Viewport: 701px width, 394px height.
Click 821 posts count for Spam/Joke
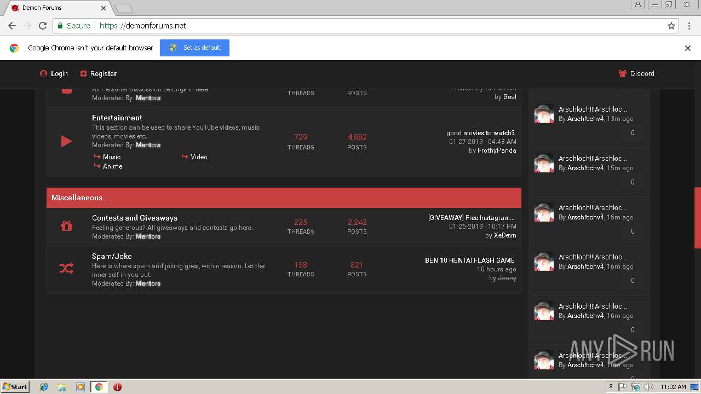coord(357,265)
